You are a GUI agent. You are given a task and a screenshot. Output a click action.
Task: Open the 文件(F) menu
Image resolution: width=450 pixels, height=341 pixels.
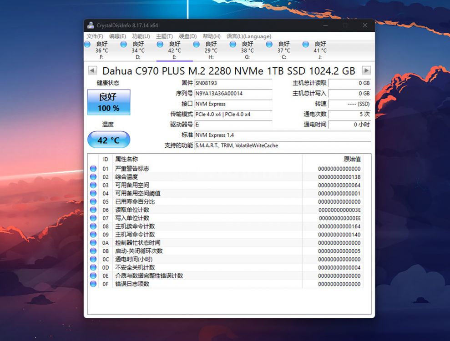(x=95, y=36)
